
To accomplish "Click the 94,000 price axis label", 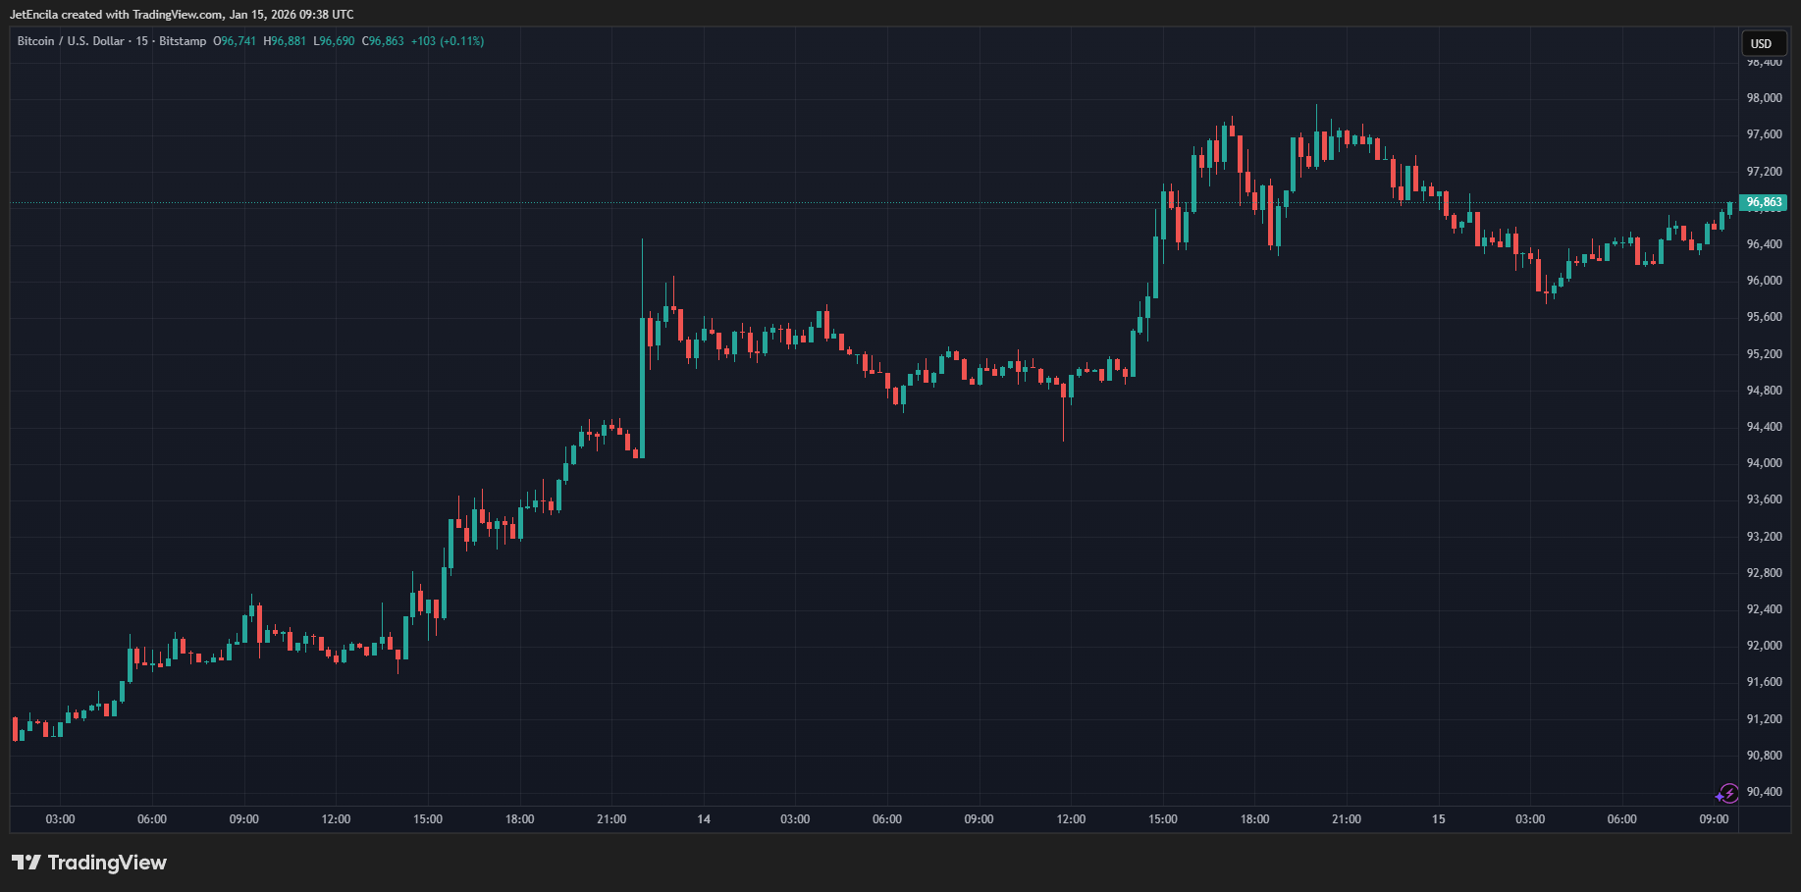I will coord(1764,463).
